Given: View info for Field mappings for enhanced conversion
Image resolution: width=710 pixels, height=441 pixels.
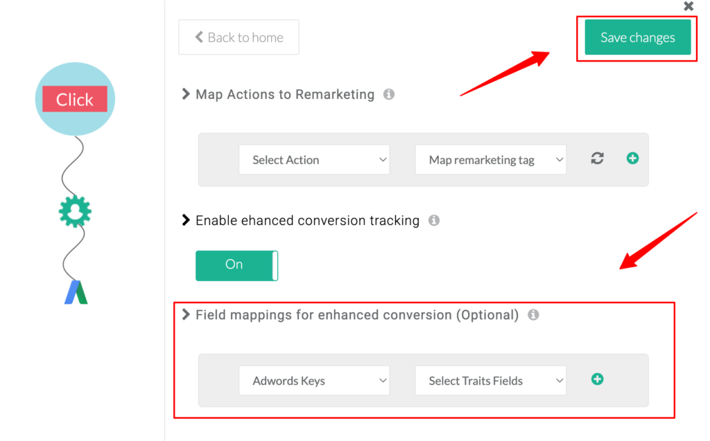Looking at the screenshot, I should pyautogui.click(x=533, y=314).
